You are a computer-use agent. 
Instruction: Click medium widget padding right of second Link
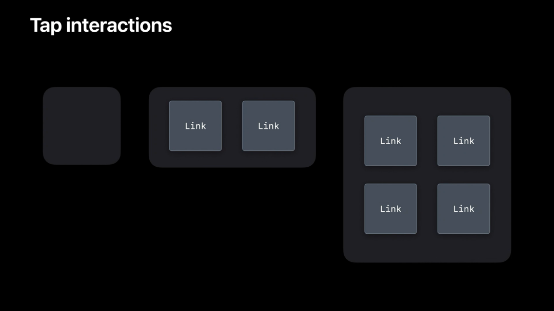coord(305,127)
